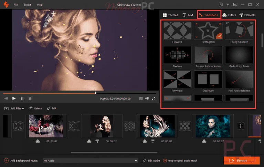Select the Sweep Anticlockwise transition

pyautogui.click(x=208, y=55)
